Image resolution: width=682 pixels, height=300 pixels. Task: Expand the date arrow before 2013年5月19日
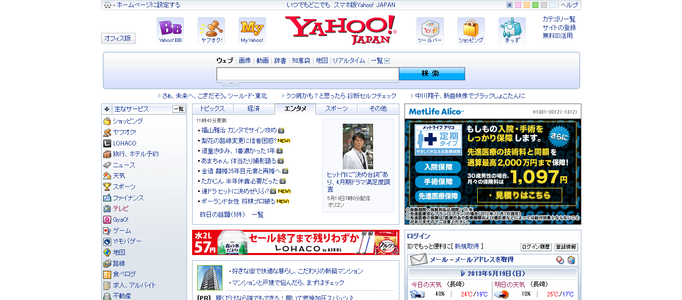[x=463, y=273]
